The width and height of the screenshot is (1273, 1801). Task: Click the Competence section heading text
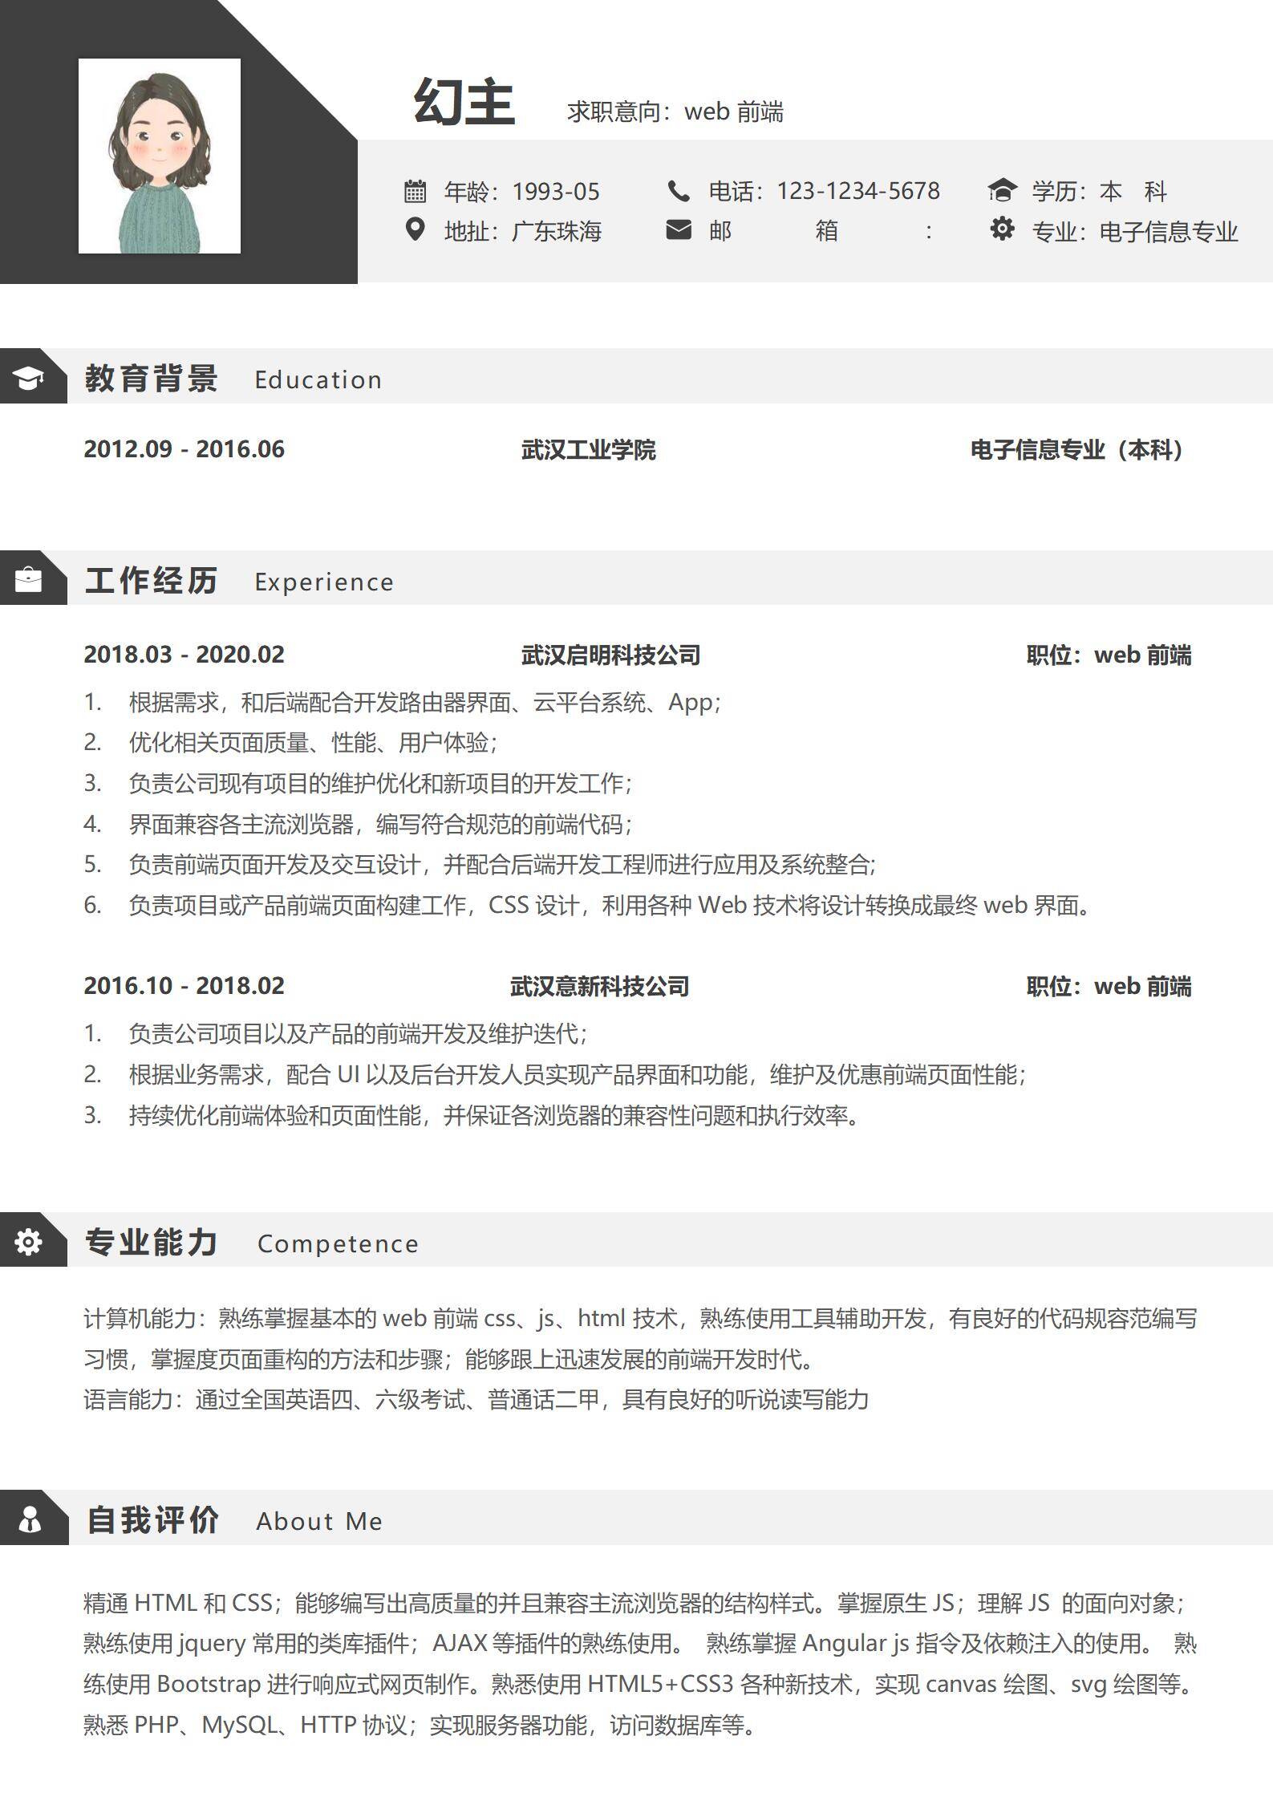coord(338,1244)
